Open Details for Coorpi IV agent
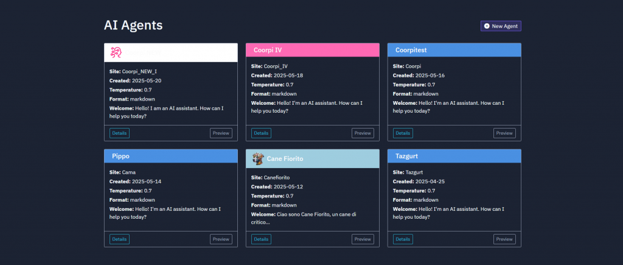Image resolution: width=623 pixels, height=265 pixels. coord(261,133)
